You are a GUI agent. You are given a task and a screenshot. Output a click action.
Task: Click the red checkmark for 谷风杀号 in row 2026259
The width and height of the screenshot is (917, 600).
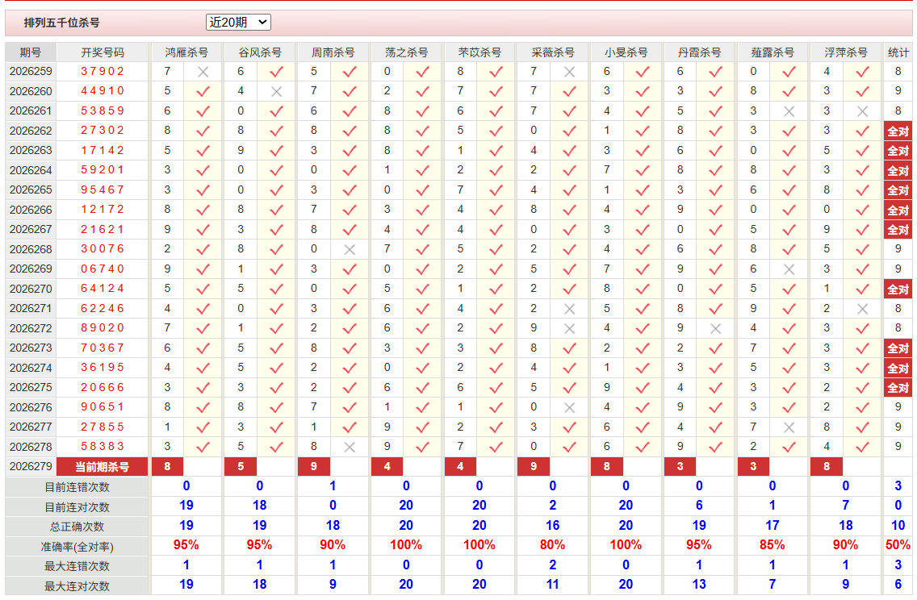coord(276,72)
